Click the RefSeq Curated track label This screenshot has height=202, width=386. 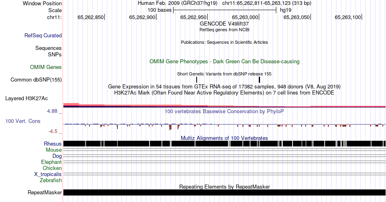[x=43, y=35]
